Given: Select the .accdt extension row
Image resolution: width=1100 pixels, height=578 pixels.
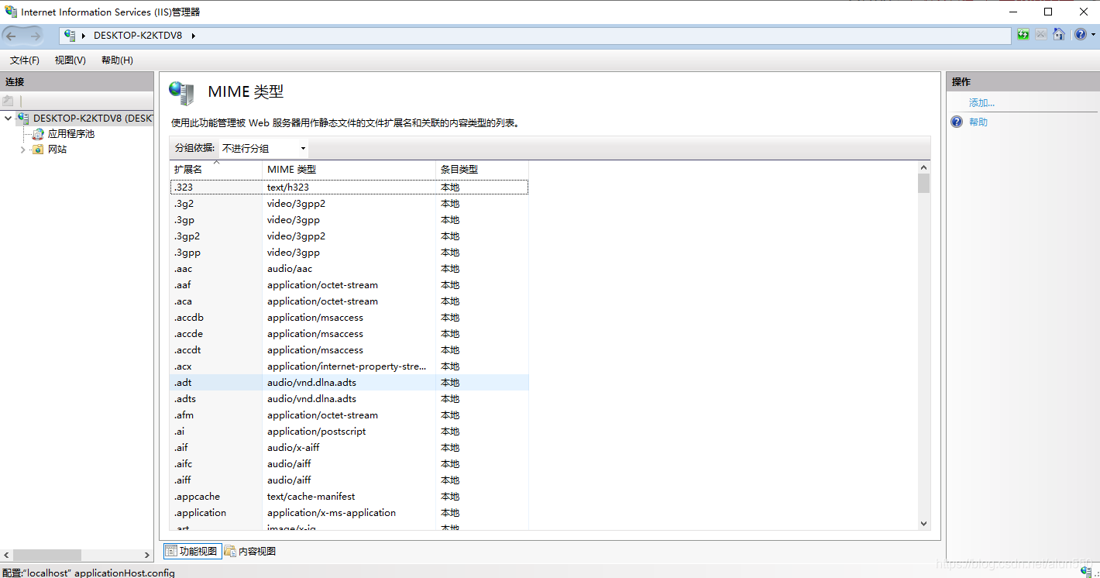Looking at the screenshot, I should click(x=349, y=350).
